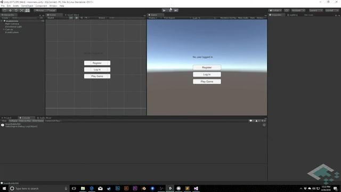Collapse the mainmenu scene in Hierarchy

point(2,21)
